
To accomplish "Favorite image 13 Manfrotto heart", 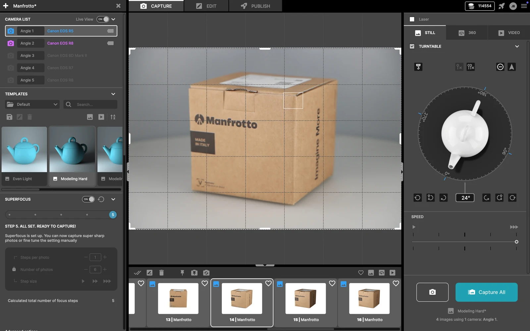I will (x=205, y=283).
